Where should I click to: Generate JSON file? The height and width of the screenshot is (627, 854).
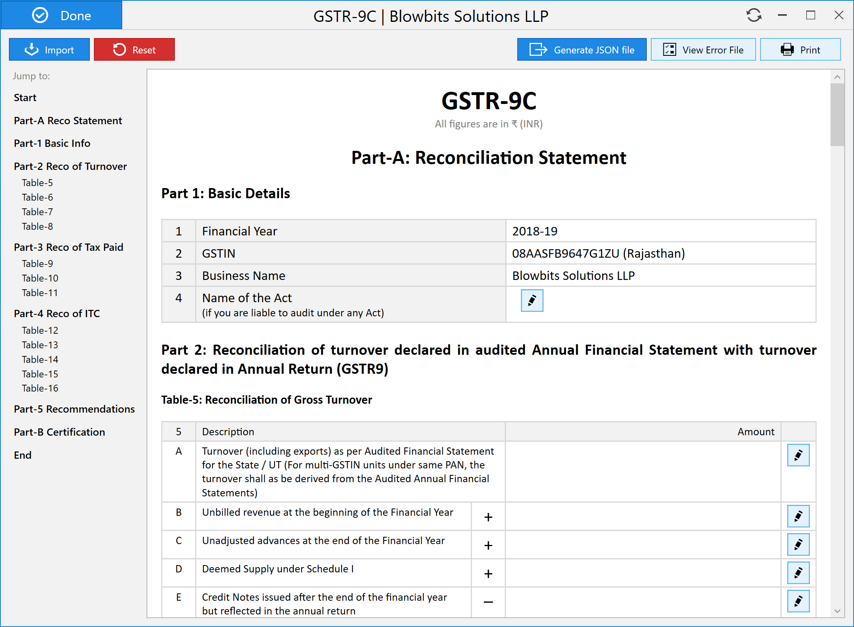582,50
